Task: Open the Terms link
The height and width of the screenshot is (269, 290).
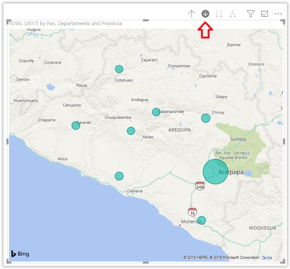Action: coord(267,258)
